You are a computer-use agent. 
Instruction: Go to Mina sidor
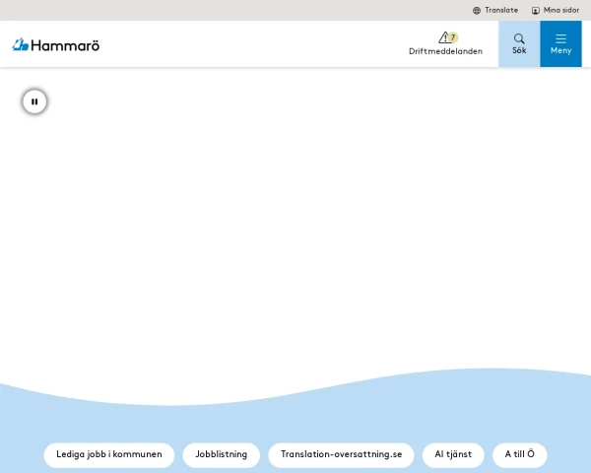click(x=561, y=10)
